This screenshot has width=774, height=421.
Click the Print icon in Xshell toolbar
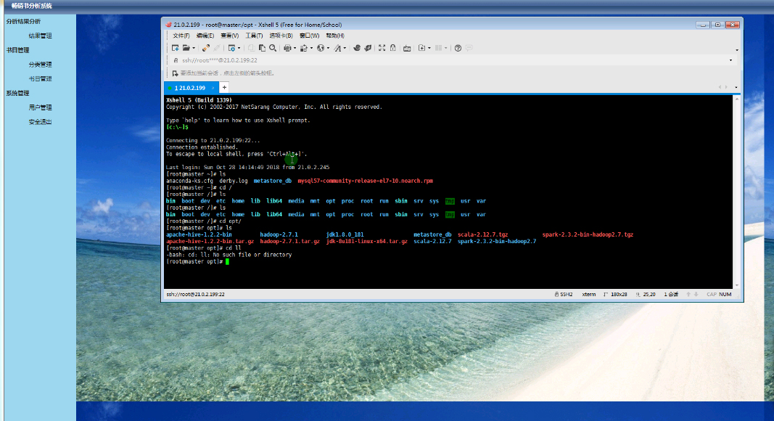pos(287,48)
